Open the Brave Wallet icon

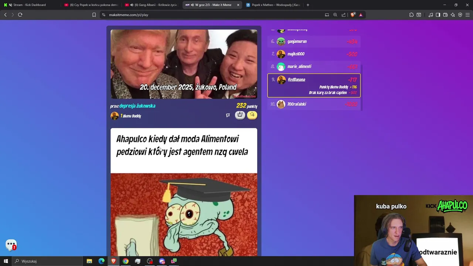445,15
